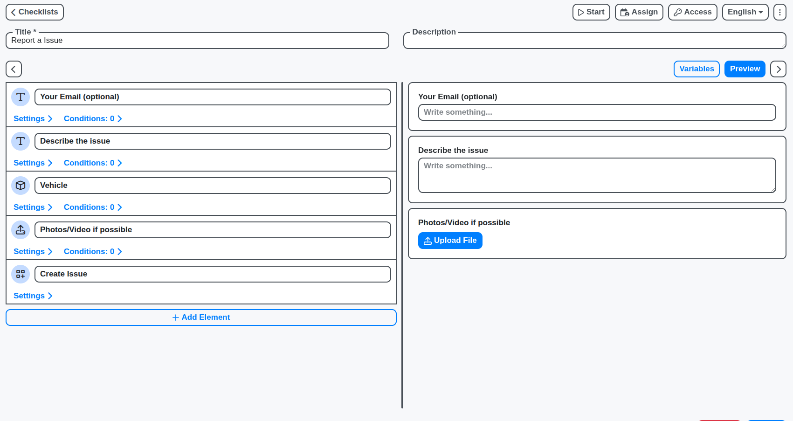Click the Upload File button
The height and width of the screenshot is (421, 793).
click(450, 241)
